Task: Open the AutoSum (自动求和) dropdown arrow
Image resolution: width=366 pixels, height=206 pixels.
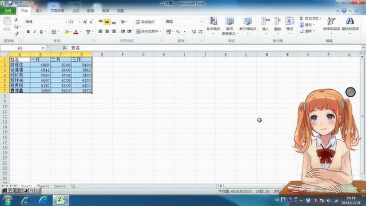Action: (x=321, y=18)
